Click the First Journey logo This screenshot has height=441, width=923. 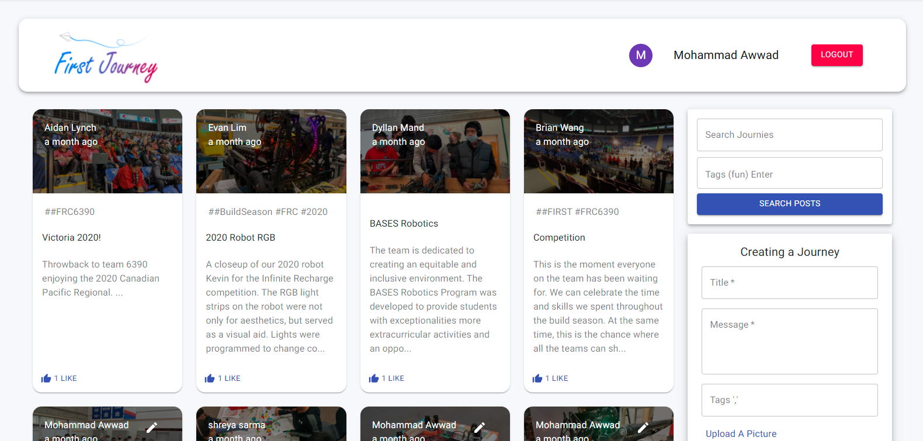click(x=106, y=57)
